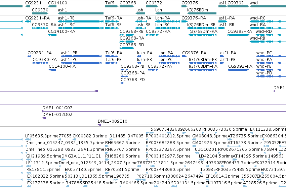Select the wnd gene label
The image size is (286, 188).
(253, 3)
